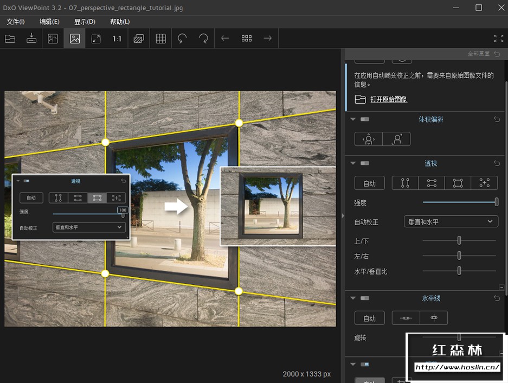Switch the image display to 1:1 zoom

click(117, 38)
